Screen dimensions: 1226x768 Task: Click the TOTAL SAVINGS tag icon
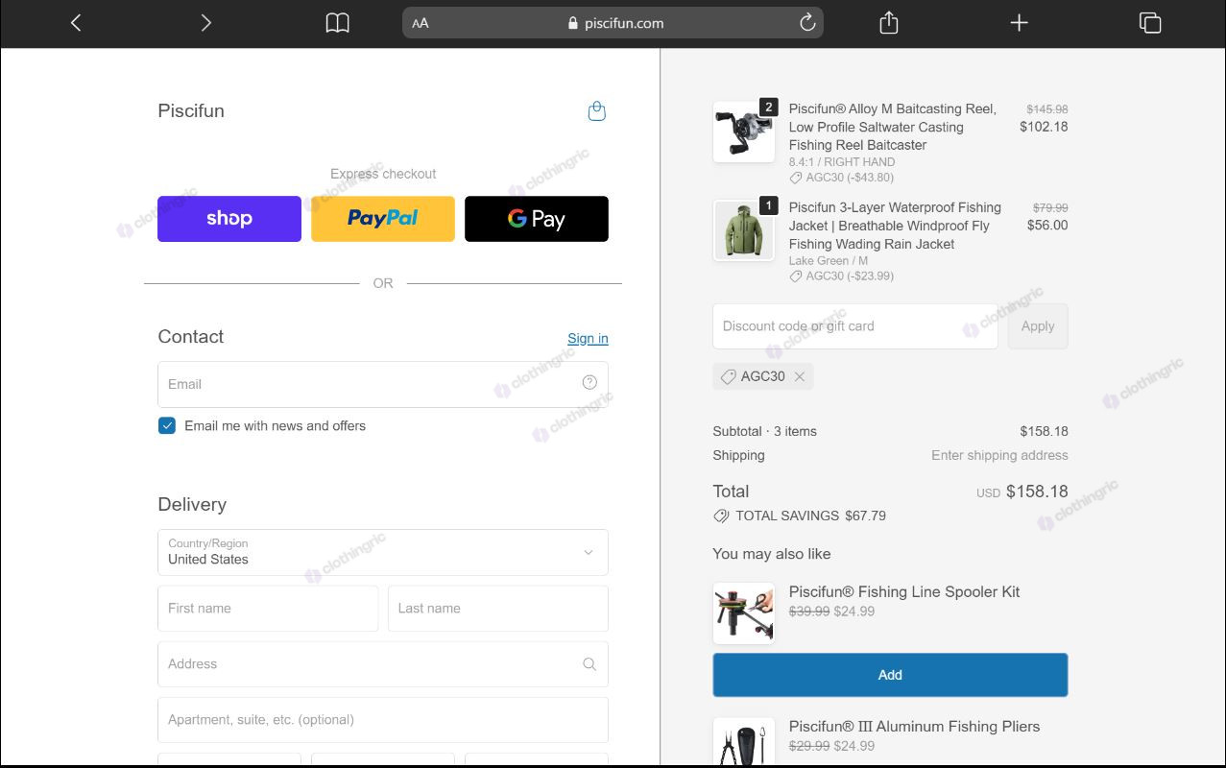(x=721, y=516)
